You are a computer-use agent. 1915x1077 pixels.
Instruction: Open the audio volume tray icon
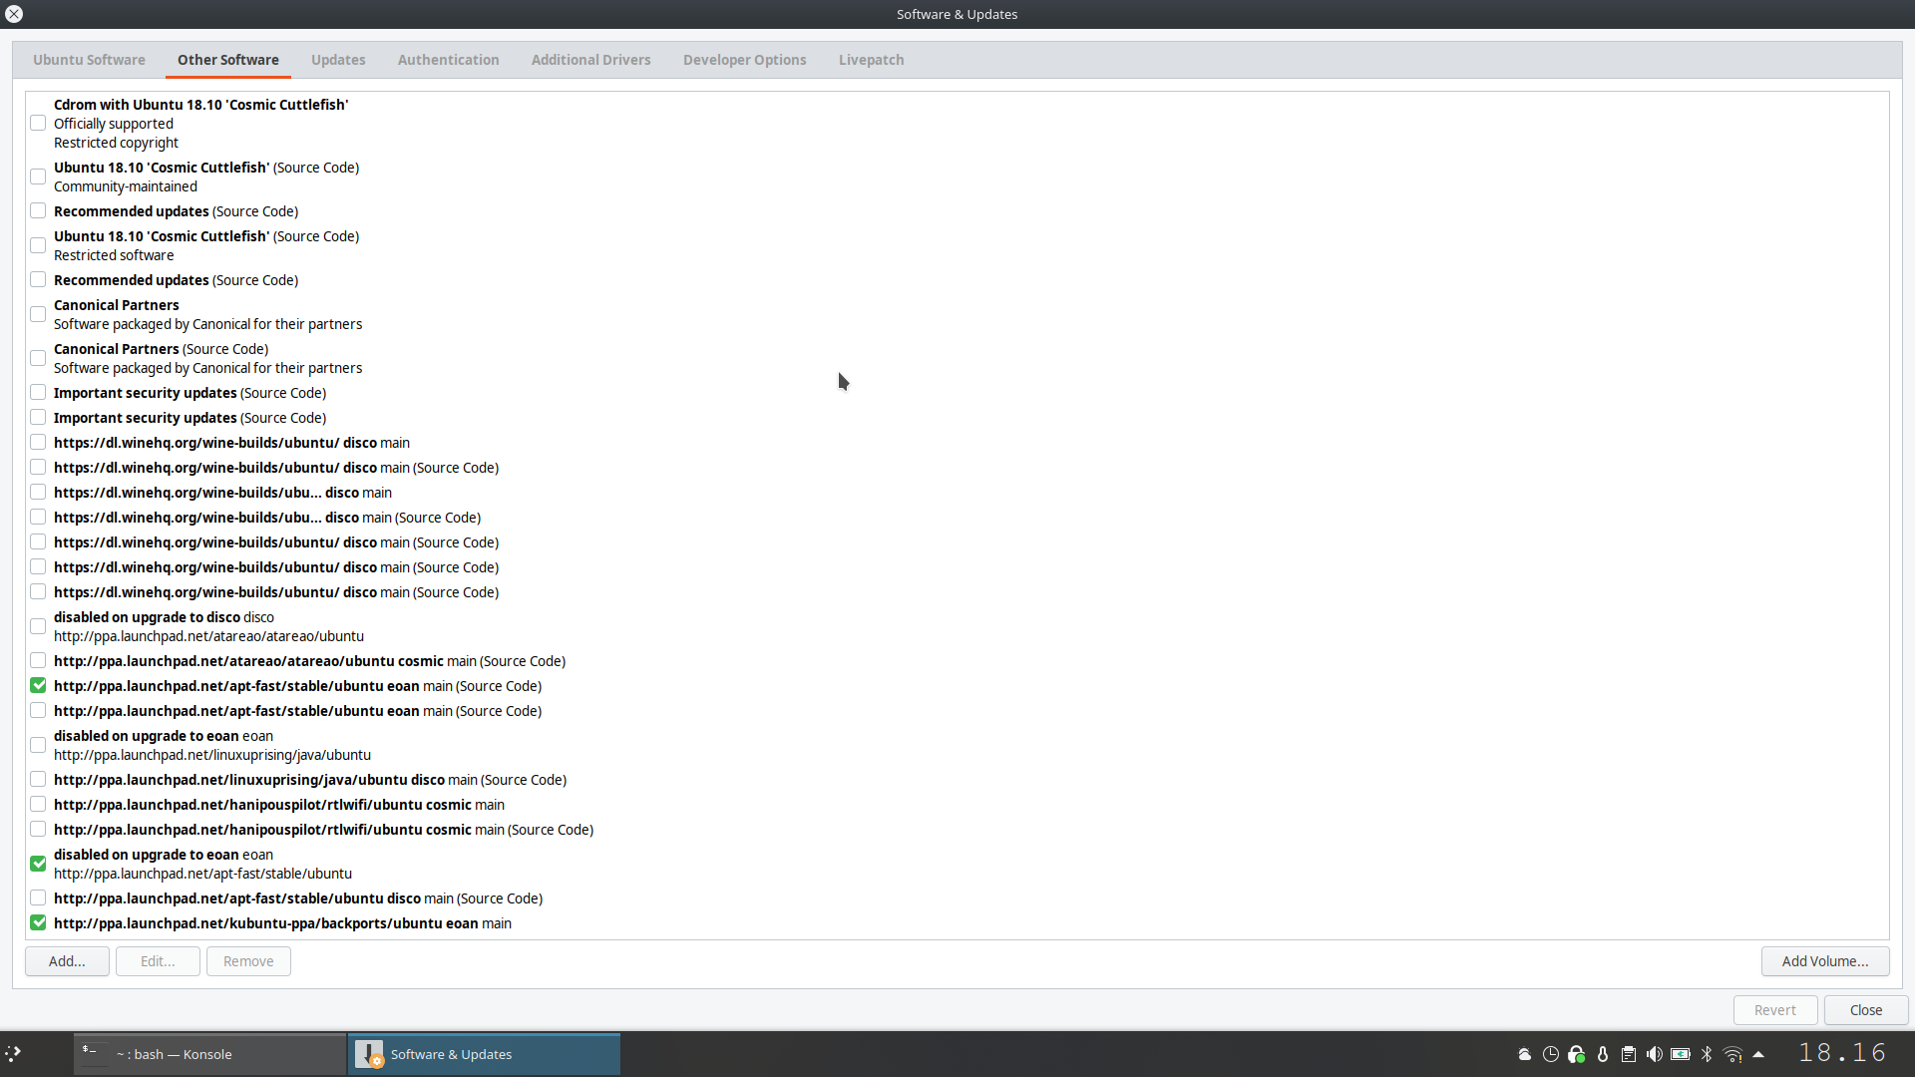1654,1054
